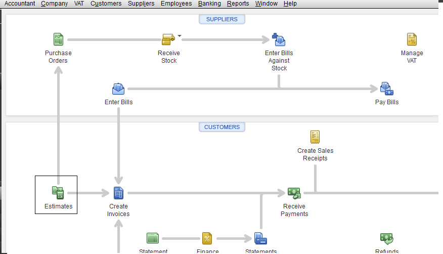Open Enter Bills Against Stock
Screen dimensions: 443x254
[279, 39]
